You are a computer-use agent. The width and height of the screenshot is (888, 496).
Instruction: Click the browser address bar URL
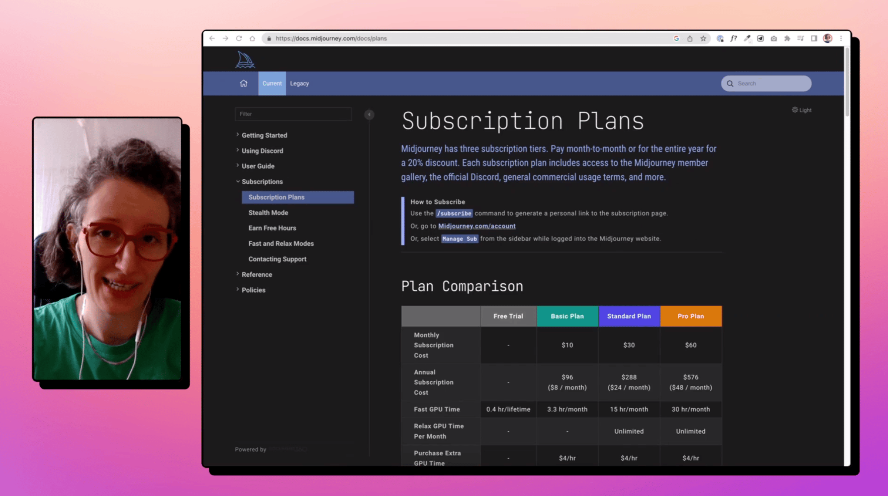(331, 38)
